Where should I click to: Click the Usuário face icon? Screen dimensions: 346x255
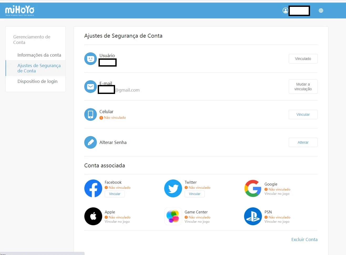91,59
